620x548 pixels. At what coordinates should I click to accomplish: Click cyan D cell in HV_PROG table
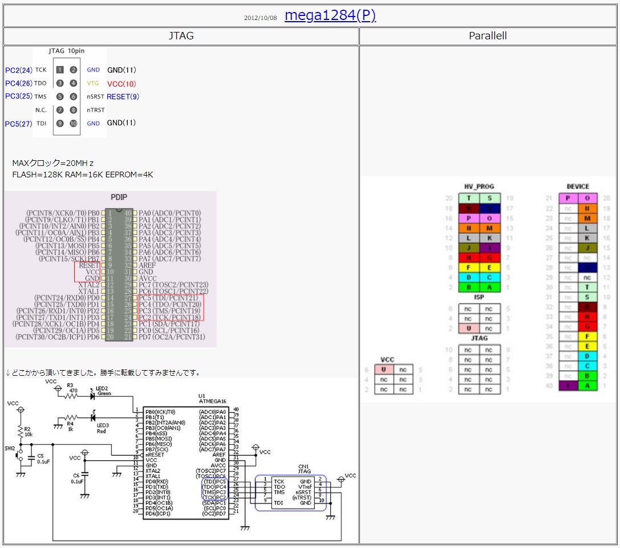[469, 278]
